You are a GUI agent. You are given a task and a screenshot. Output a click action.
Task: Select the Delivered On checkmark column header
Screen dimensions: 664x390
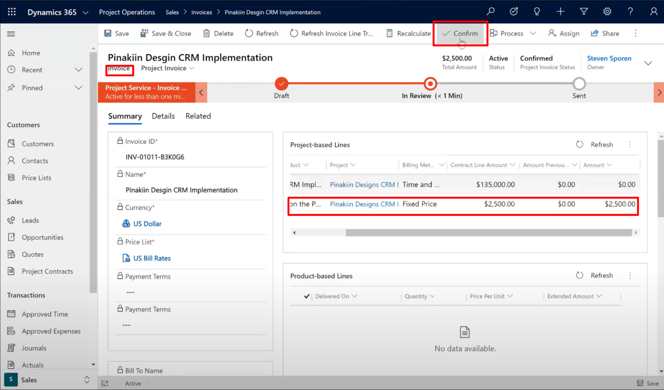tap(306, 296)
